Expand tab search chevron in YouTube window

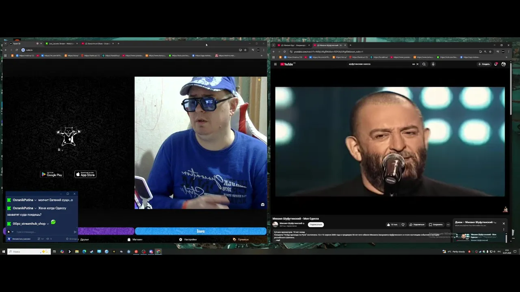(x=273, y=45)
